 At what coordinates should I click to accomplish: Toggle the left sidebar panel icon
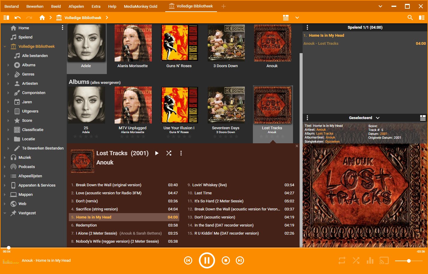(6, 18)
